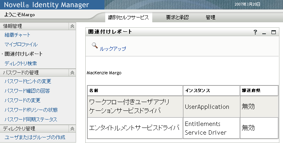This screenshot has width=283, height=143.
Task: Open the 管理 tab
Action: (210, 17)
